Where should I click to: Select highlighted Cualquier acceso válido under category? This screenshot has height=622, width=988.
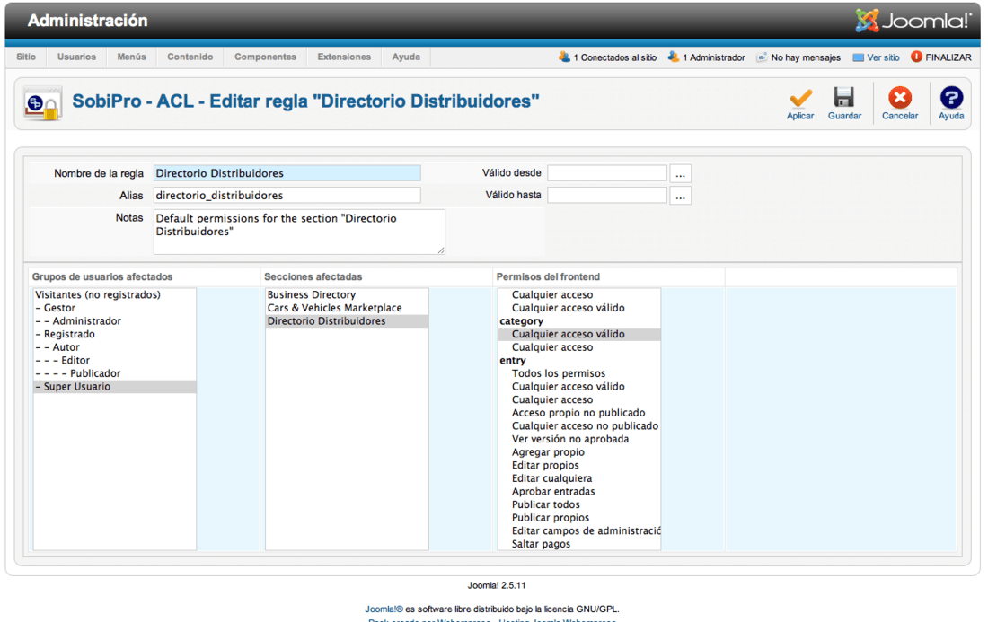pyautogui.click(x=579, y=334)
